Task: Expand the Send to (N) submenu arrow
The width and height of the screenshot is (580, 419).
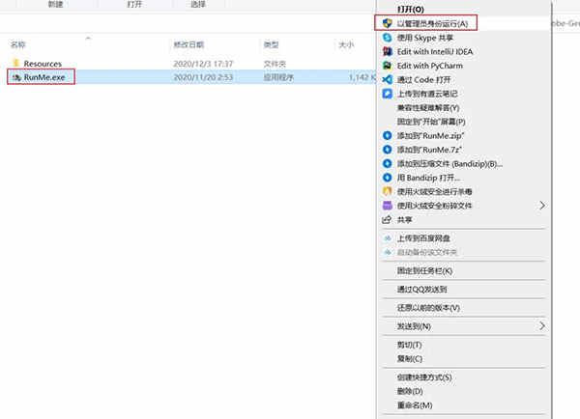Action: pyautogui.click(x=542, y=326)
